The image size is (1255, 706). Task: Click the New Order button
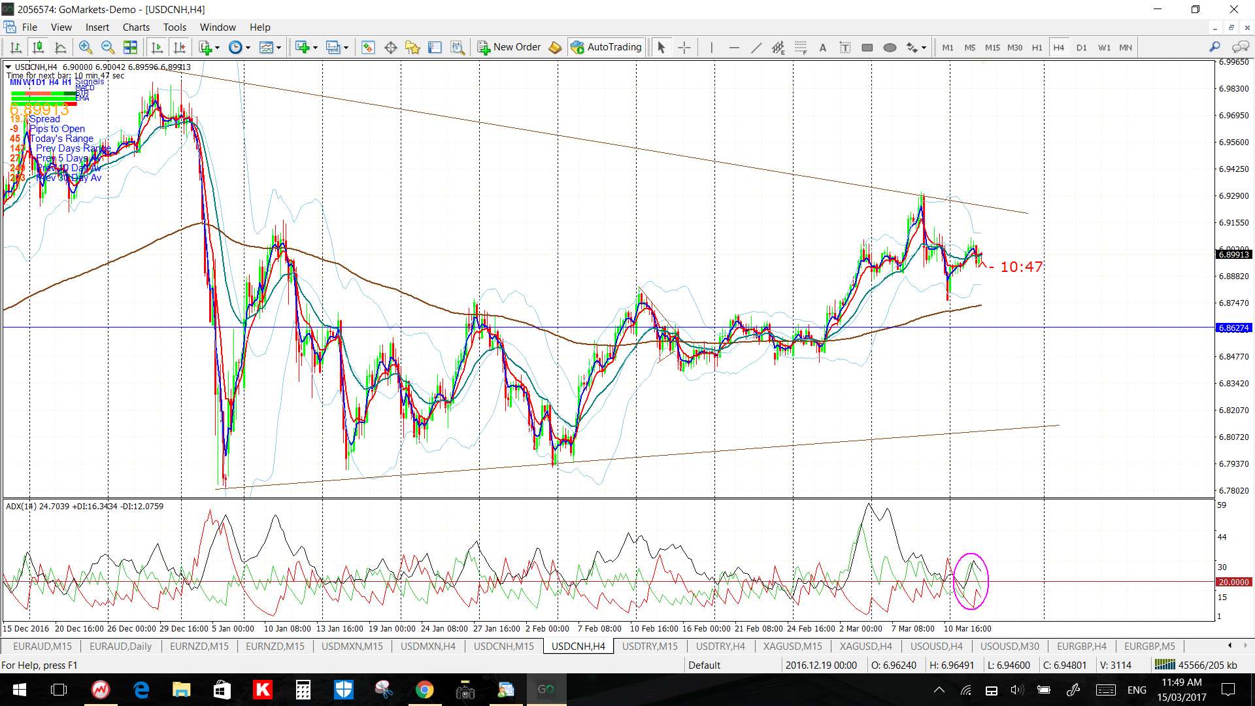[x=509, y=47]
